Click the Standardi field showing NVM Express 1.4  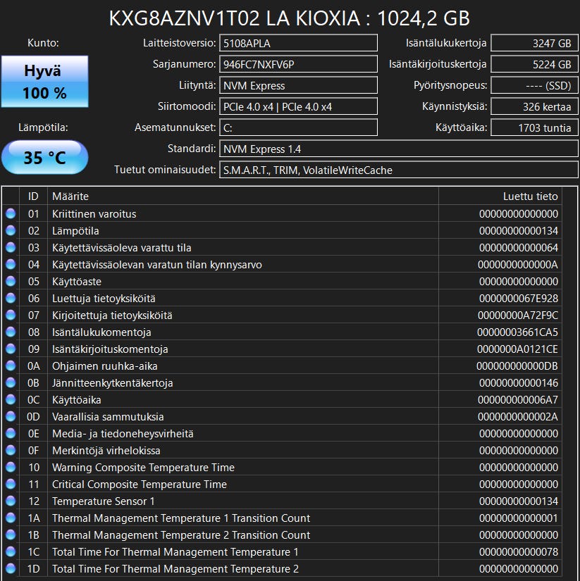click(x=399, y=149)
